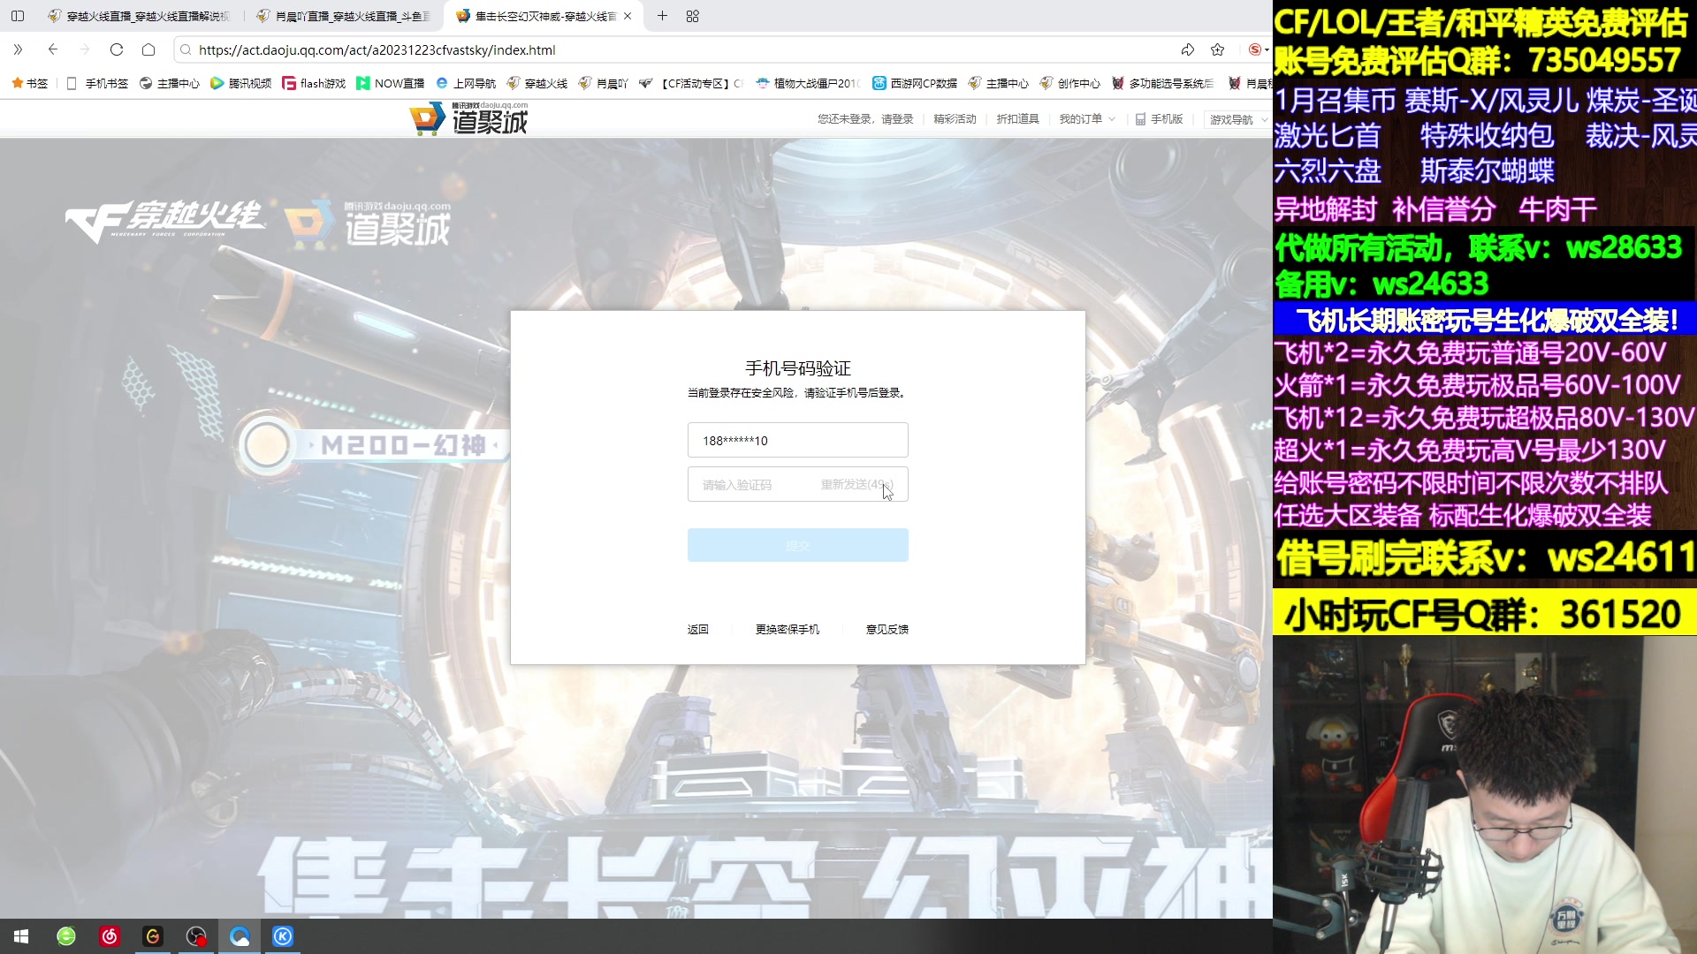1697x954 pixels.
Task: Open the 穿越火线 bookmark
Action: [x=536, y=83]
